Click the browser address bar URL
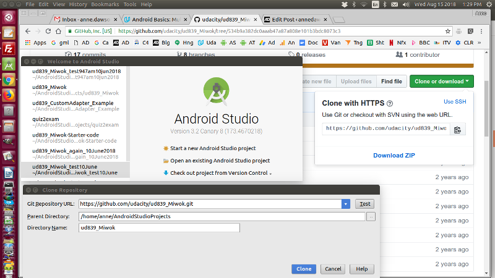 pyautogui.click(x=229, y=32)
